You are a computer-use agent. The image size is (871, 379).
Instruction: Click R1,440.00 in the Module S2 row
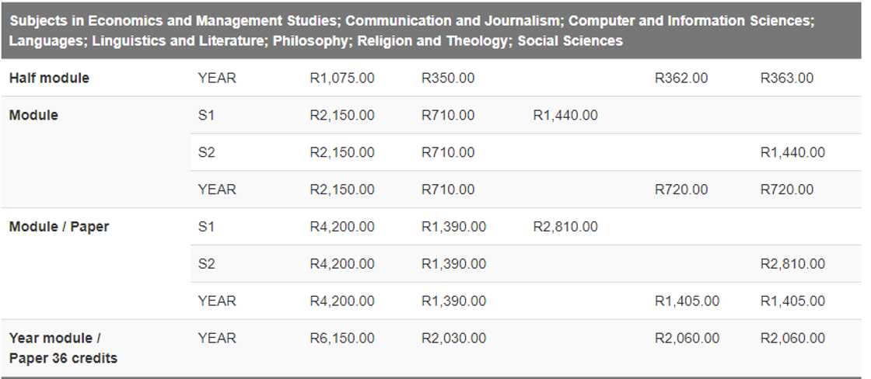coord(792,153)
